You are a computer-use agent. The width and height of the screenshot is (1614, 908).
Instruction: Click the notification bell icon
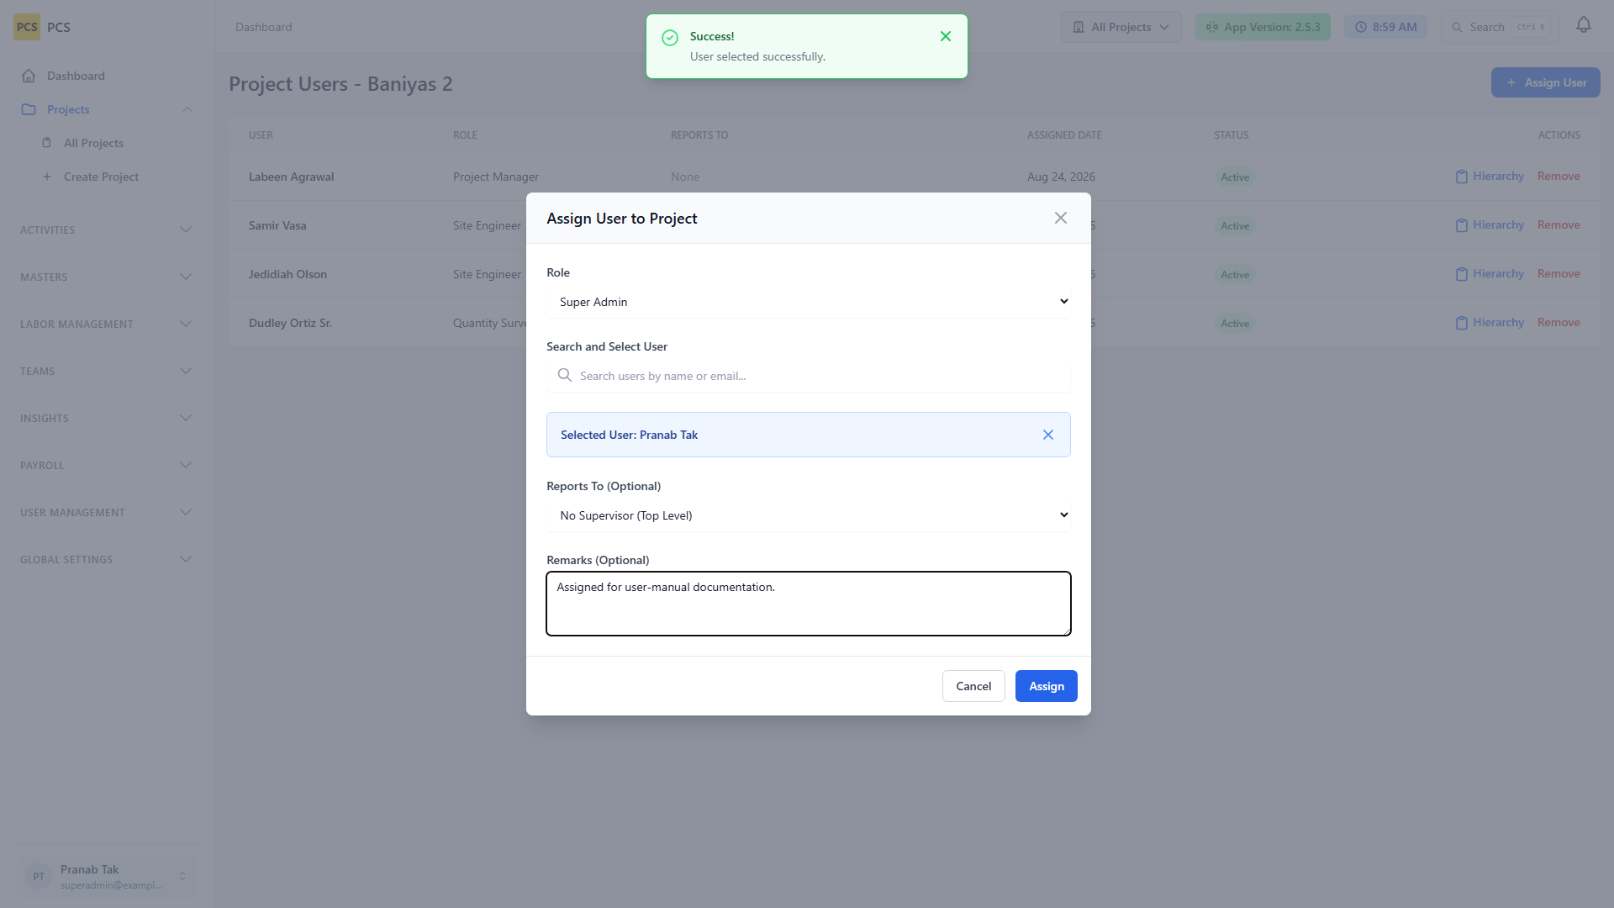pyautogui.click(x=1584, y=25)
